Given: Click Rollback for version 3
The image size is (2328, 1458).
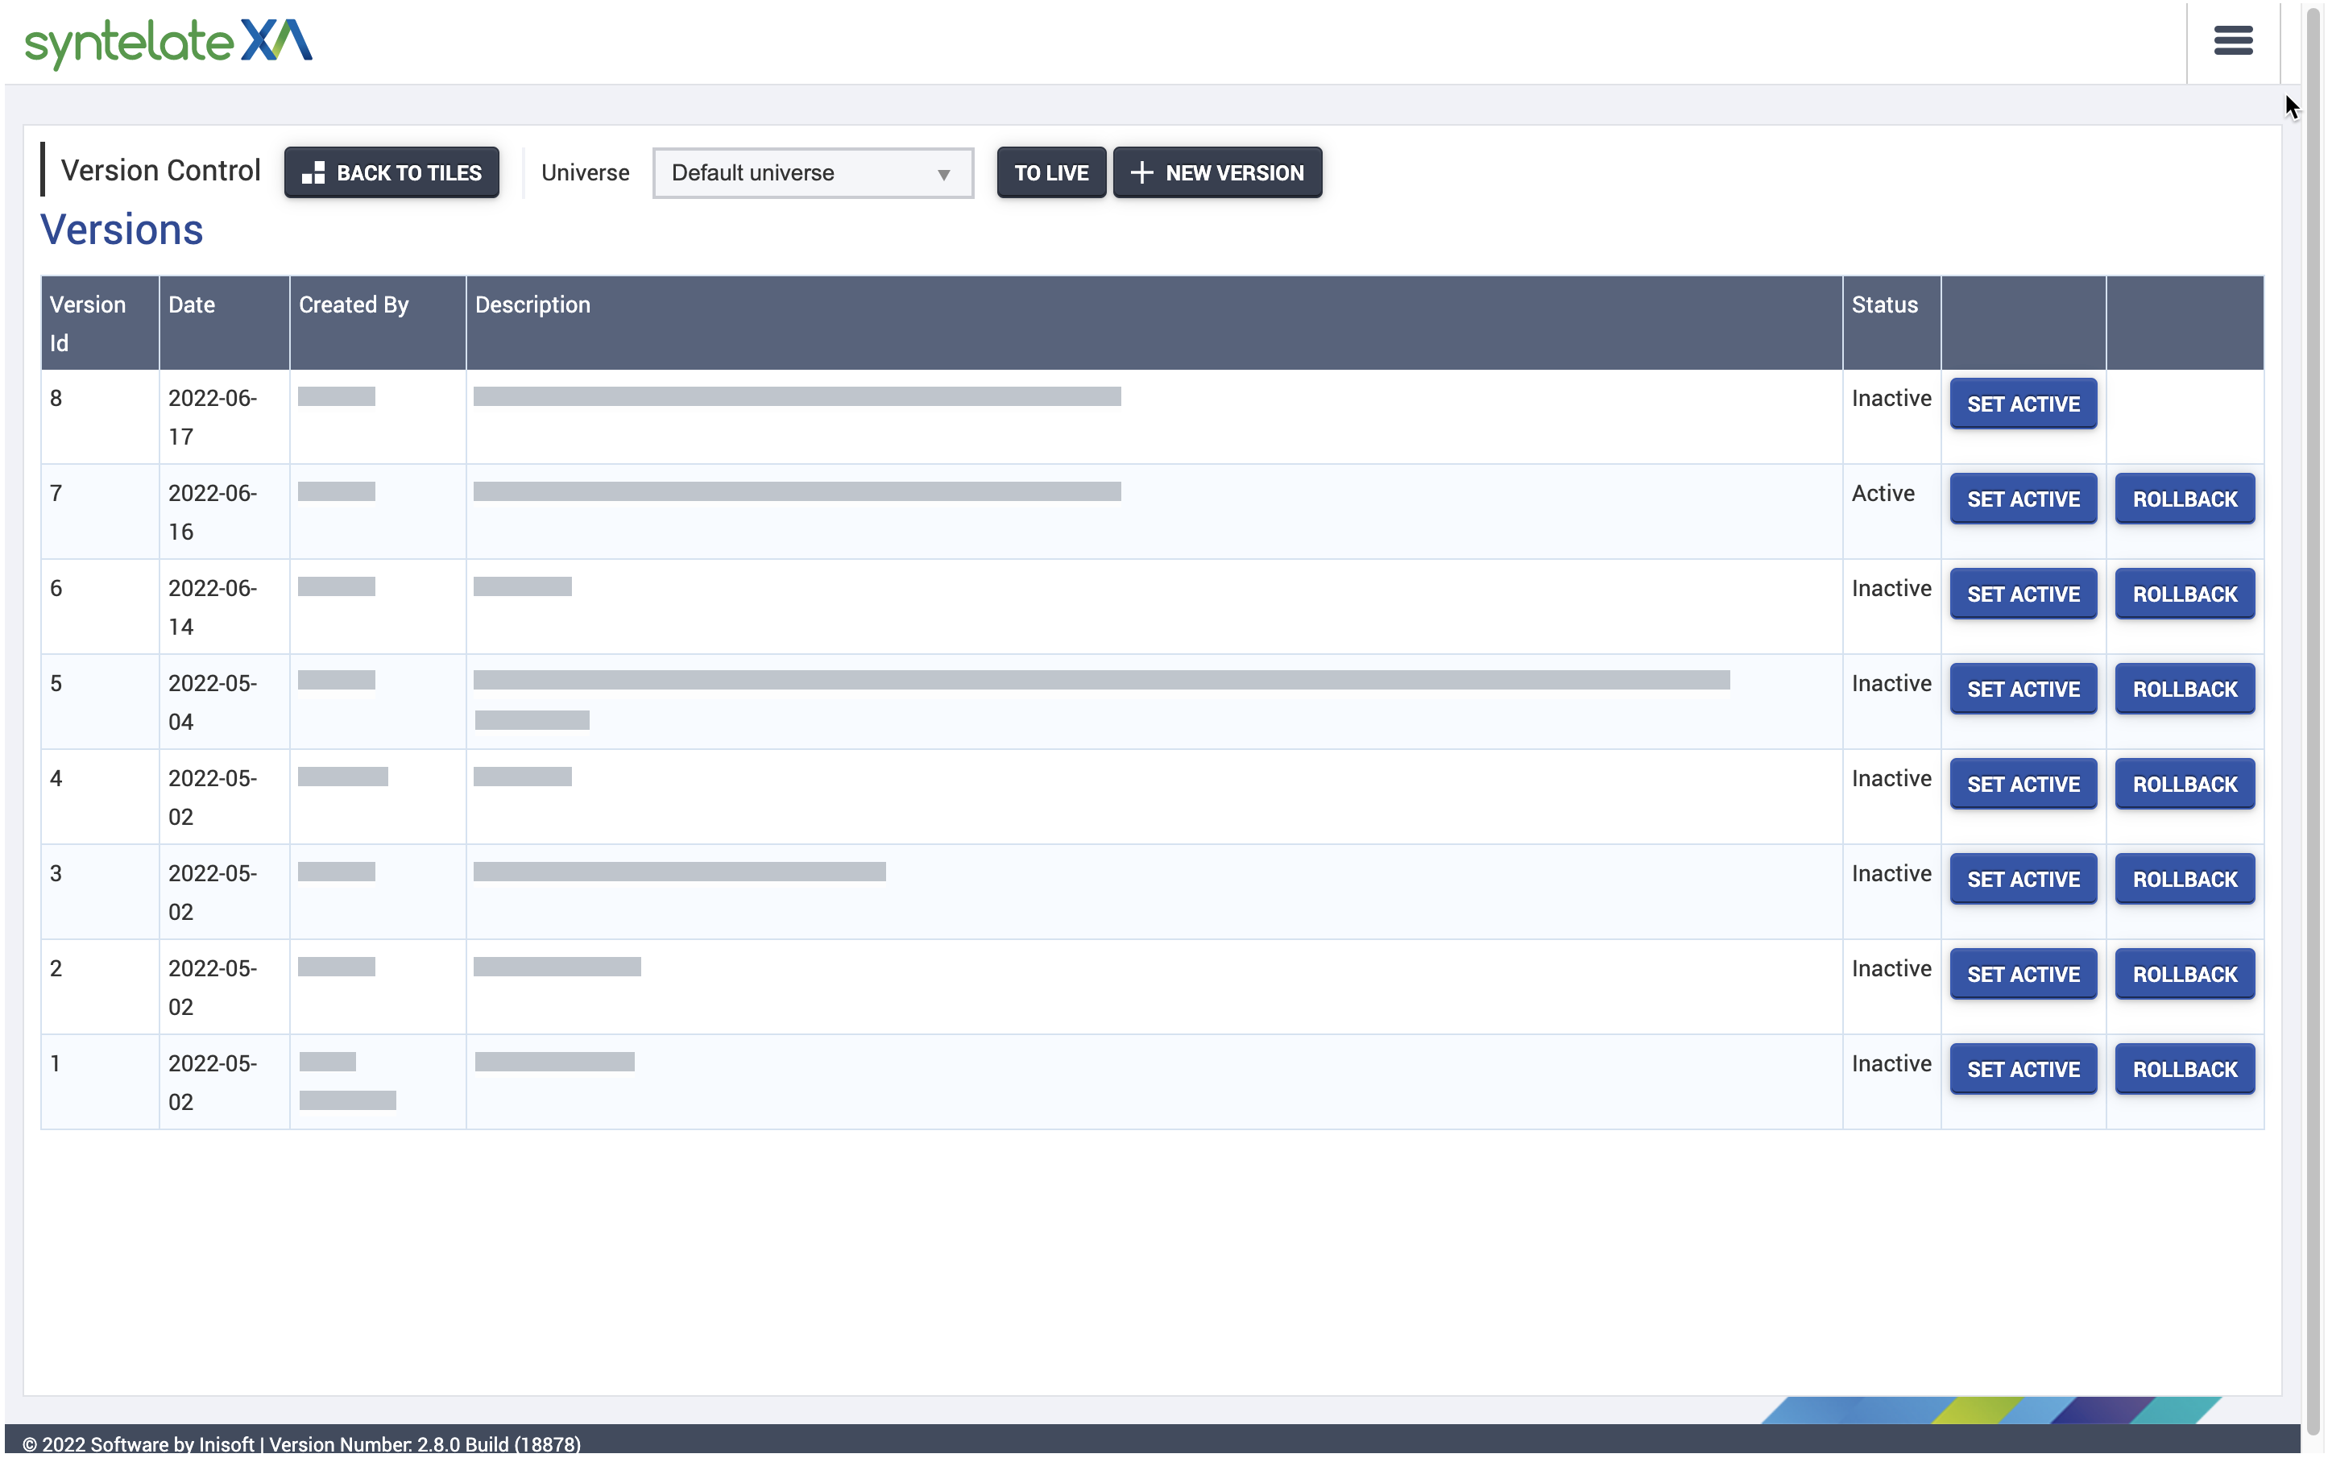Looking at the screenshot, I should click(x=2183, y=879).
